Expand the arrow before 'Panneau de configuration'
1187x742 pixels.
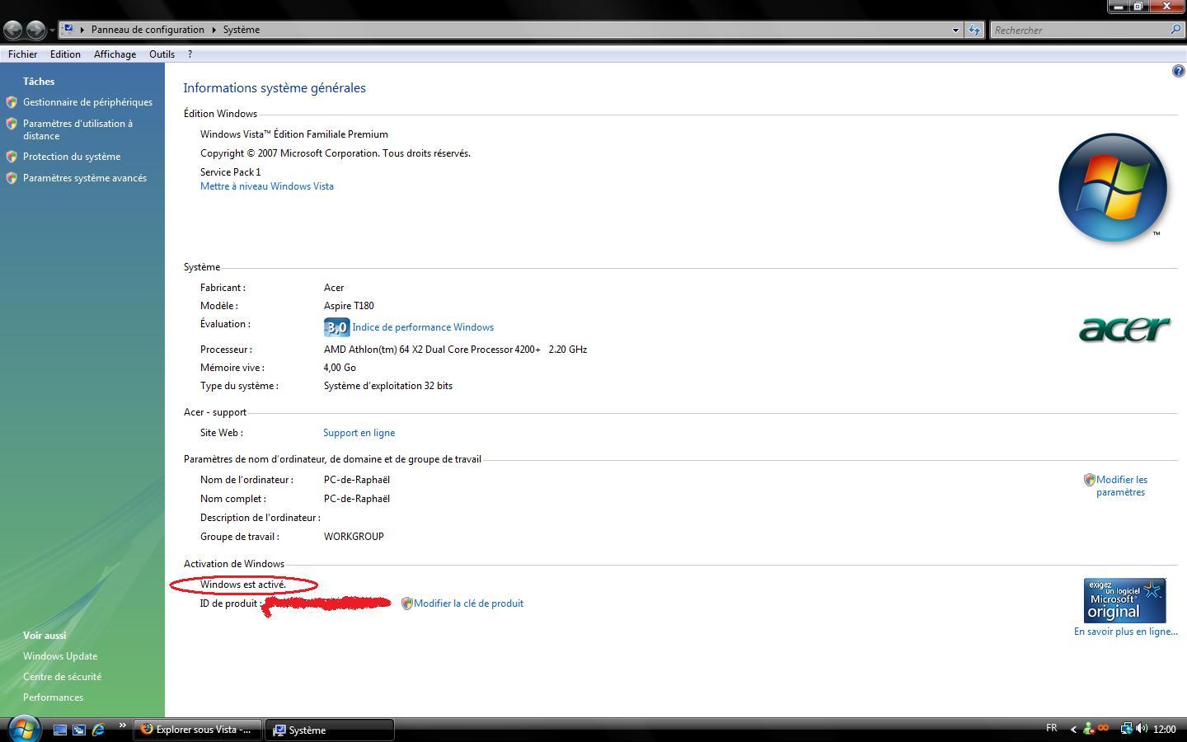click(x=82, y=30)
